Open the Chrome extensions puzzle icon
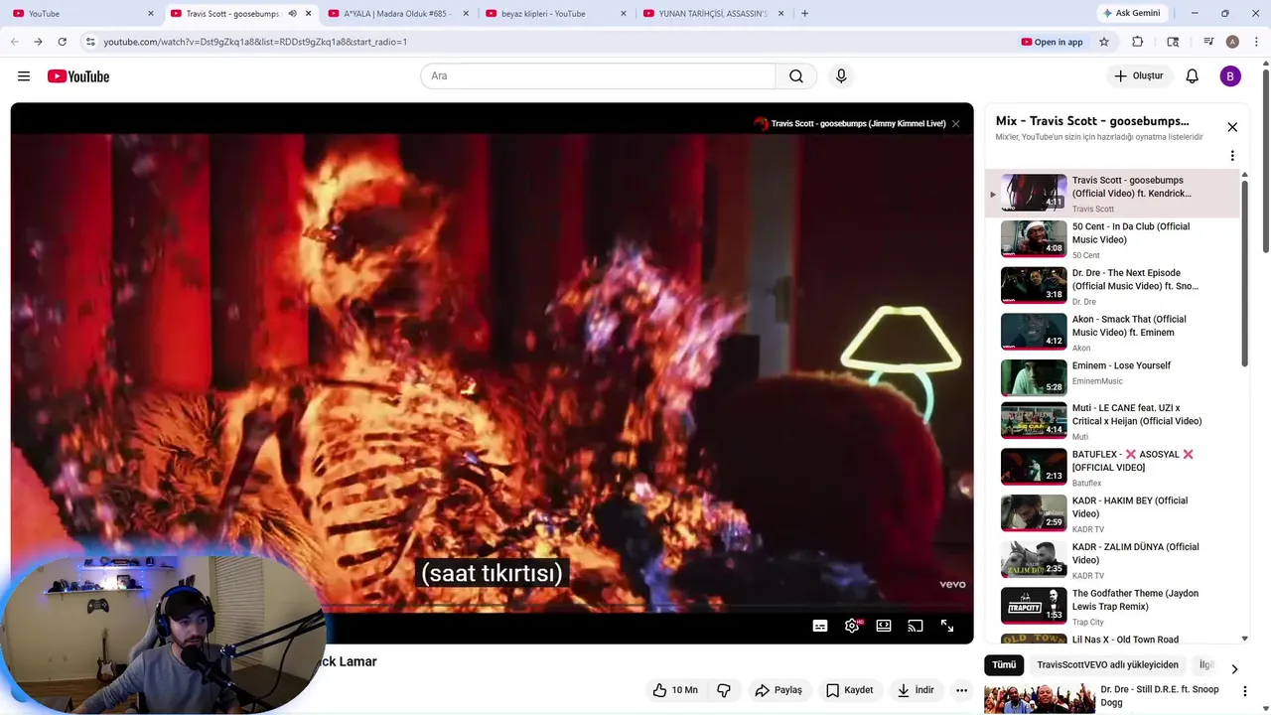Viewport: 1271px width, 715px height. [1138, 42]
